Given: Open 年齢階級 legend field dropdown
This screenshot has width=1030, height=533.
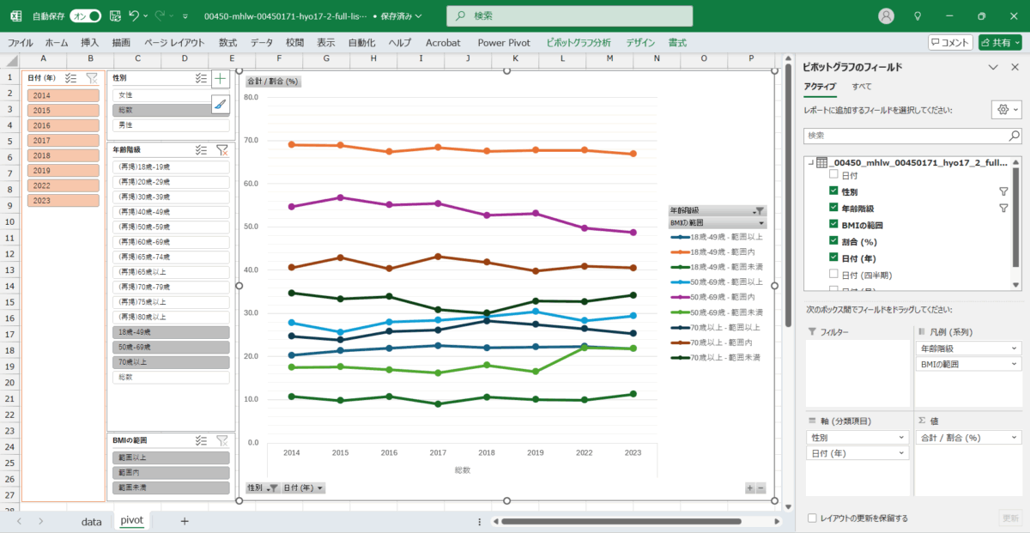Looking at the screenshot, I should (x=1015, y=348).
